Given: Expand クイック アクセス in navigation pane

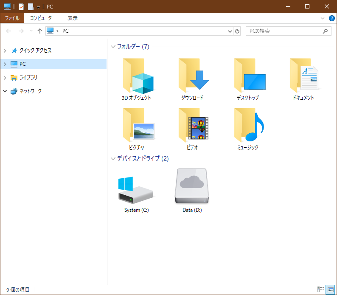Looking at the screenshot, I should pyautogui.click(x=5, y=51).
